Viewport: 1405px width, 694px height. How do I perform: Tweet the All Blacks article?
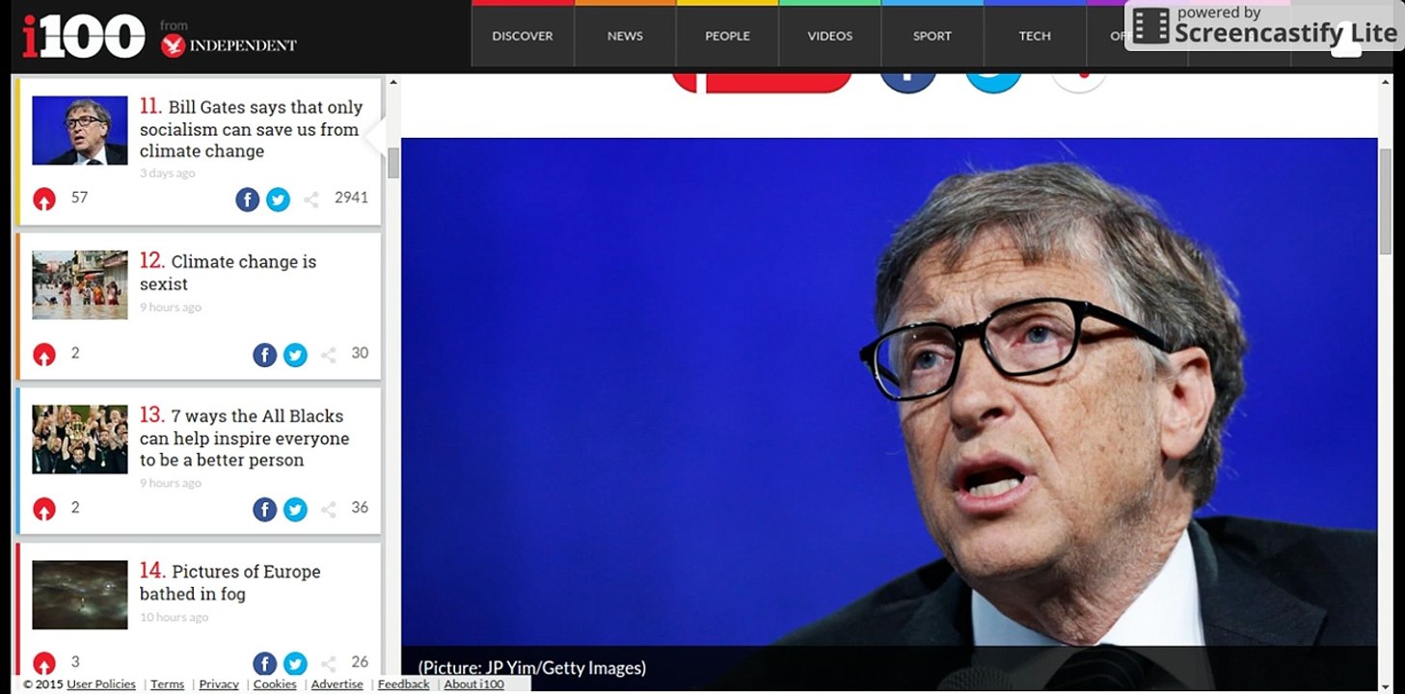[x=296, y=509]
